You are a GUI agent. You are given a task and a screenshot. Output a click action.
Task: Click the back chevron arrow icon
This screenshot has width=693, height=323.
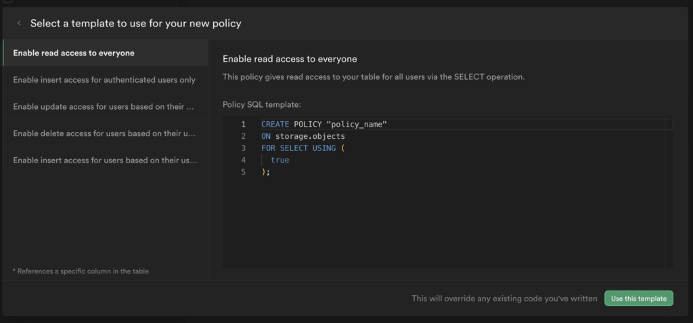click(19, 24)
